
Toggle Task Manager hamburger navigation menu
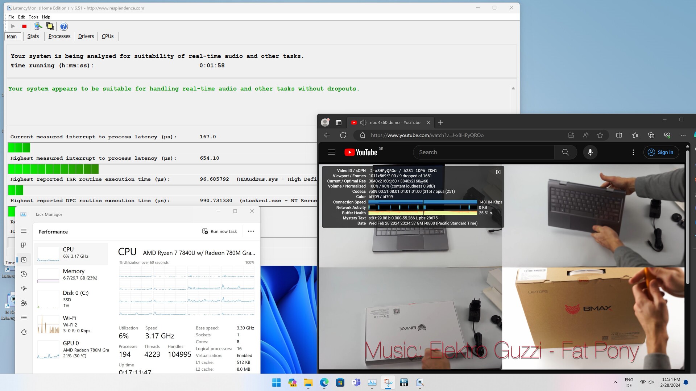click(24, 231)
